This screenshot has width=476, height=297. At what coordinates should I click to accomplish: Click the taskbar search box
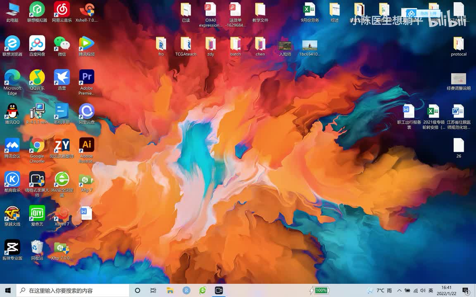pos(73,290)
